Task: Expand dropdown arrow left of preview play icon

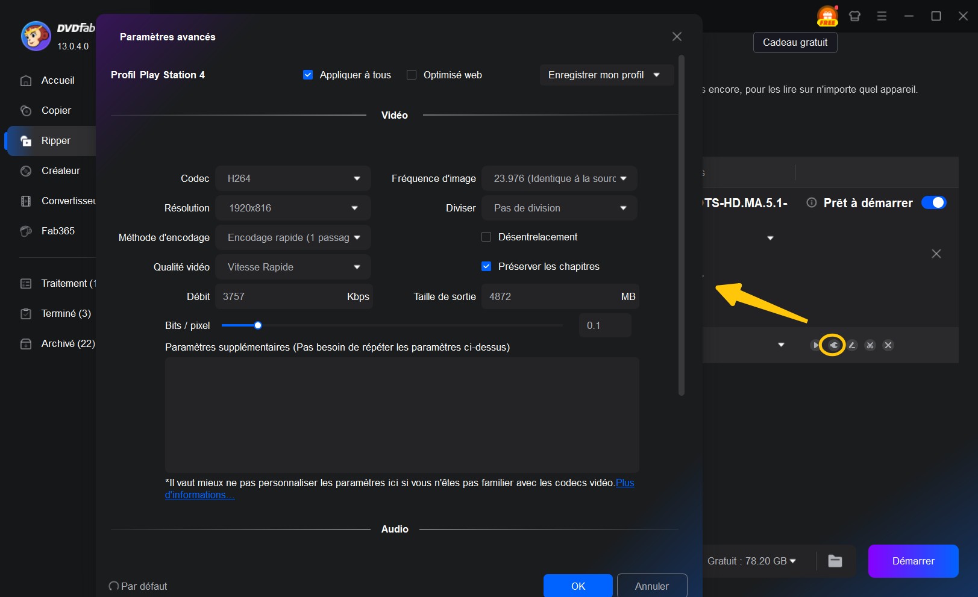Action: 781,345
